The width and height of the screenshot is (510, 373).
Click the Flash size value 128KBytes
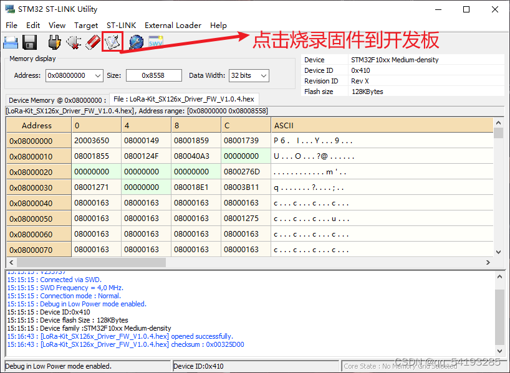[x=367, y=92]
